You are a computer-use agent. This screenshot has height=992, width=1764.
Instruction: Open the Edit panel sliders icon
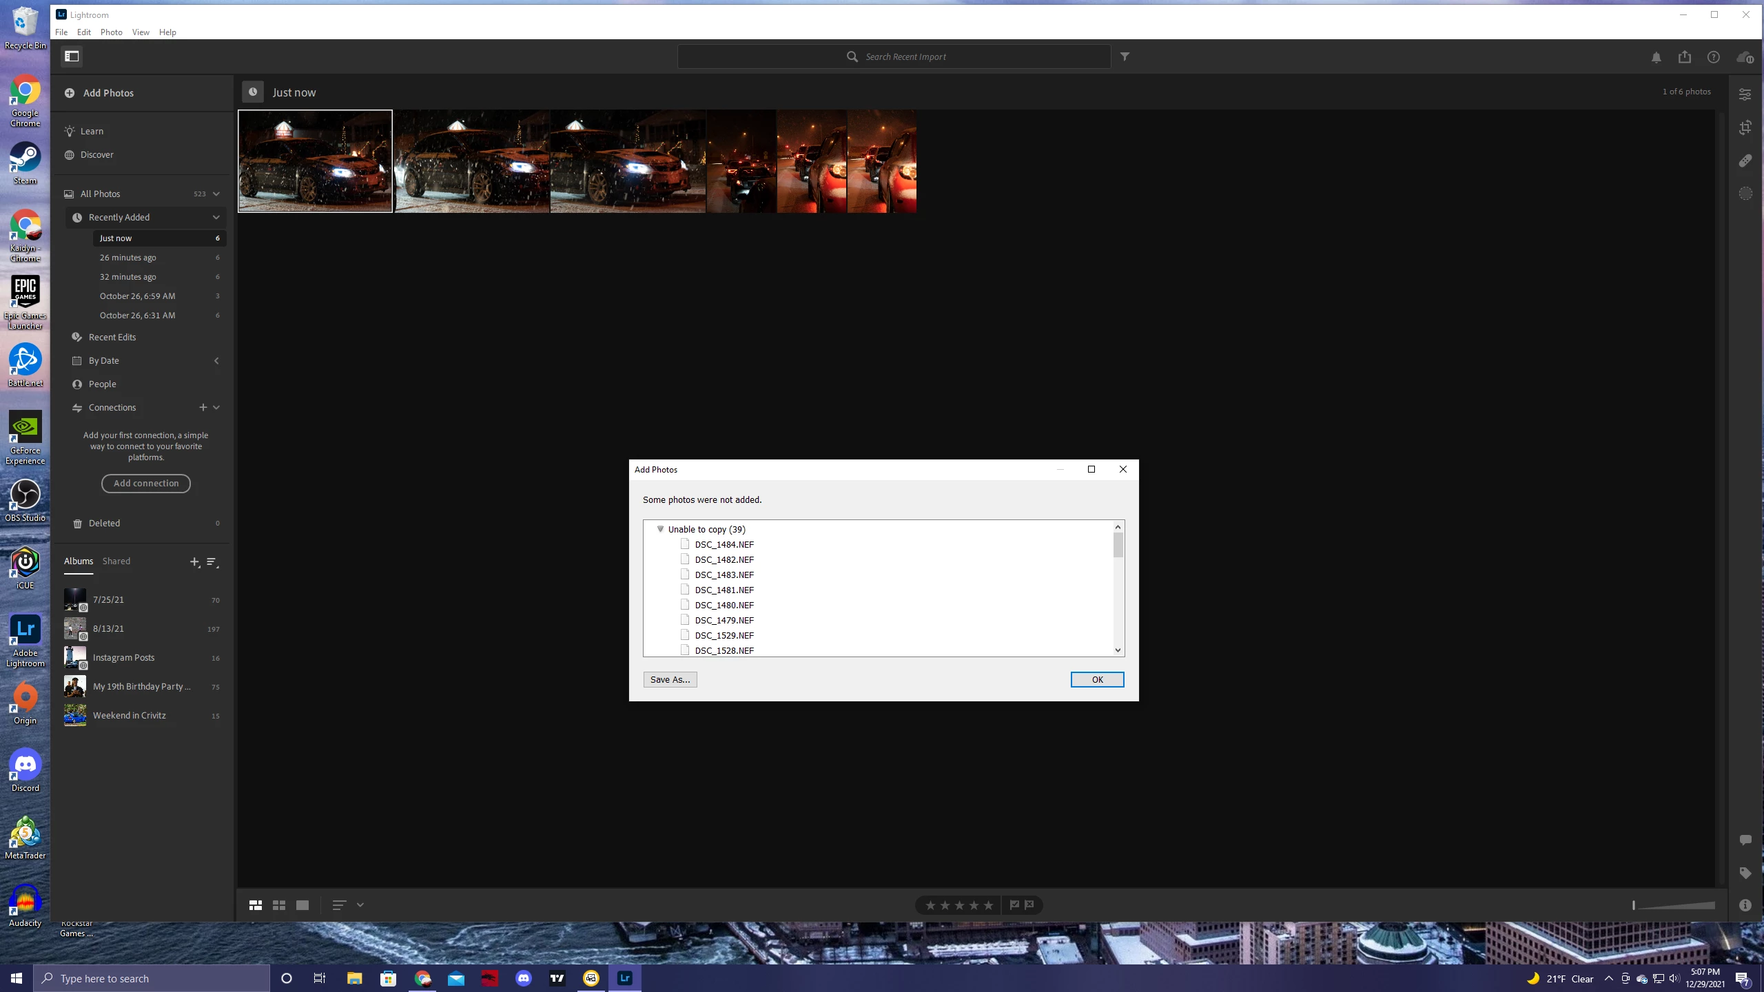click(1745, 94)
